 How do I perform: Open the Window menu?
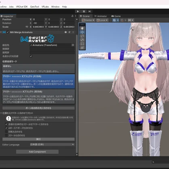pyautogui.click(x=55, y=7)
